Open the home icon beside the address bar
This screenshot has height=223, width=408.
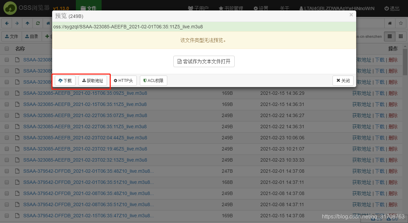coord(390,23)
